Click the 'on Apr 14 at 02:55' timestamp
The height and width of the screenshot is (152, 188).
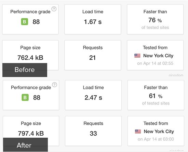[155, 63]
